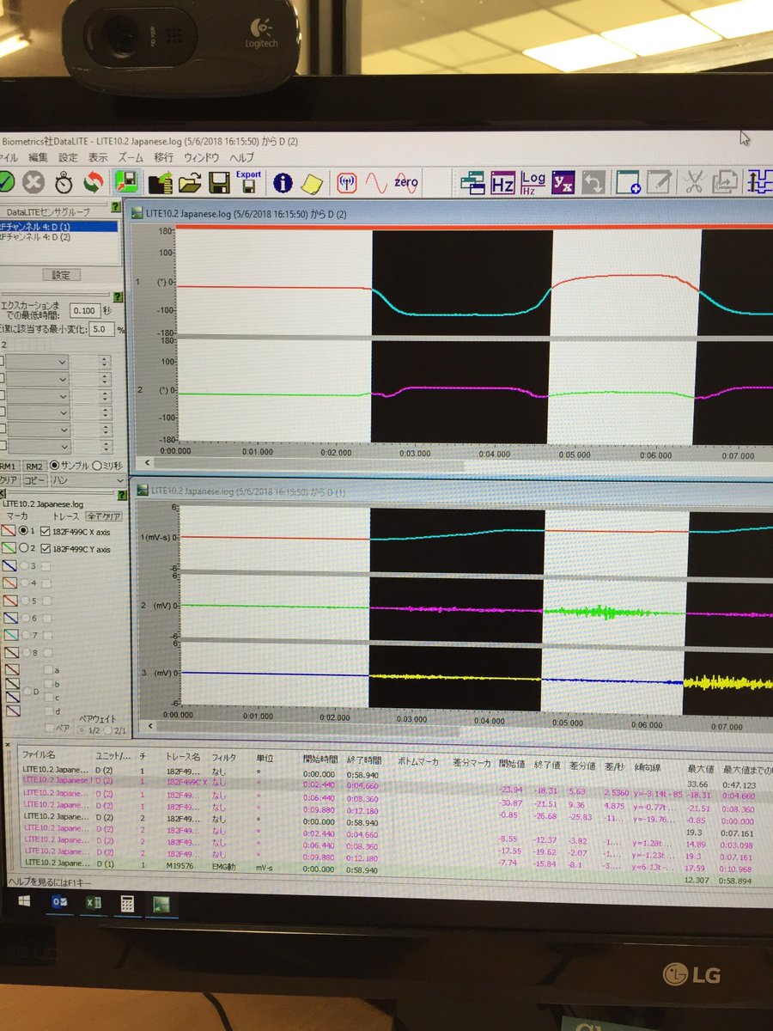Click the Hz frequency analysis icon
This screenshot has height=1031, width=773.
click(502, 182)
